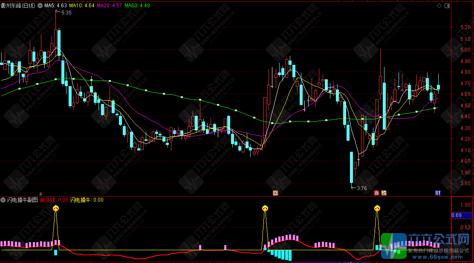Click the 回 event marker icon
Screen dimensions: 474x263
(x=275, y=193)
